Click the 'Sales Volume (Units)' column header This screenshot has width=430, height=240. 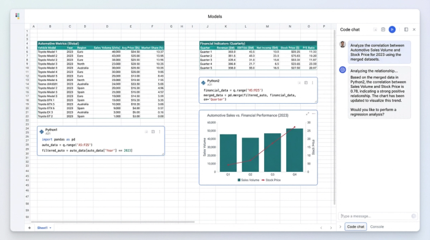[x=107, y=48]
